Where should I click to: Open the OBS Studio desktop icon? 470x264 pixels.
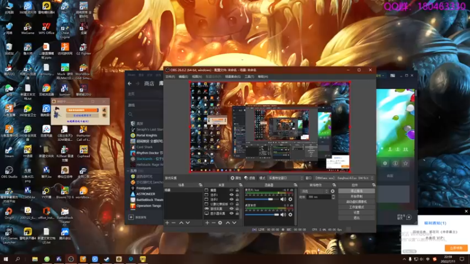pyautogui.click(x=9, y=172)
